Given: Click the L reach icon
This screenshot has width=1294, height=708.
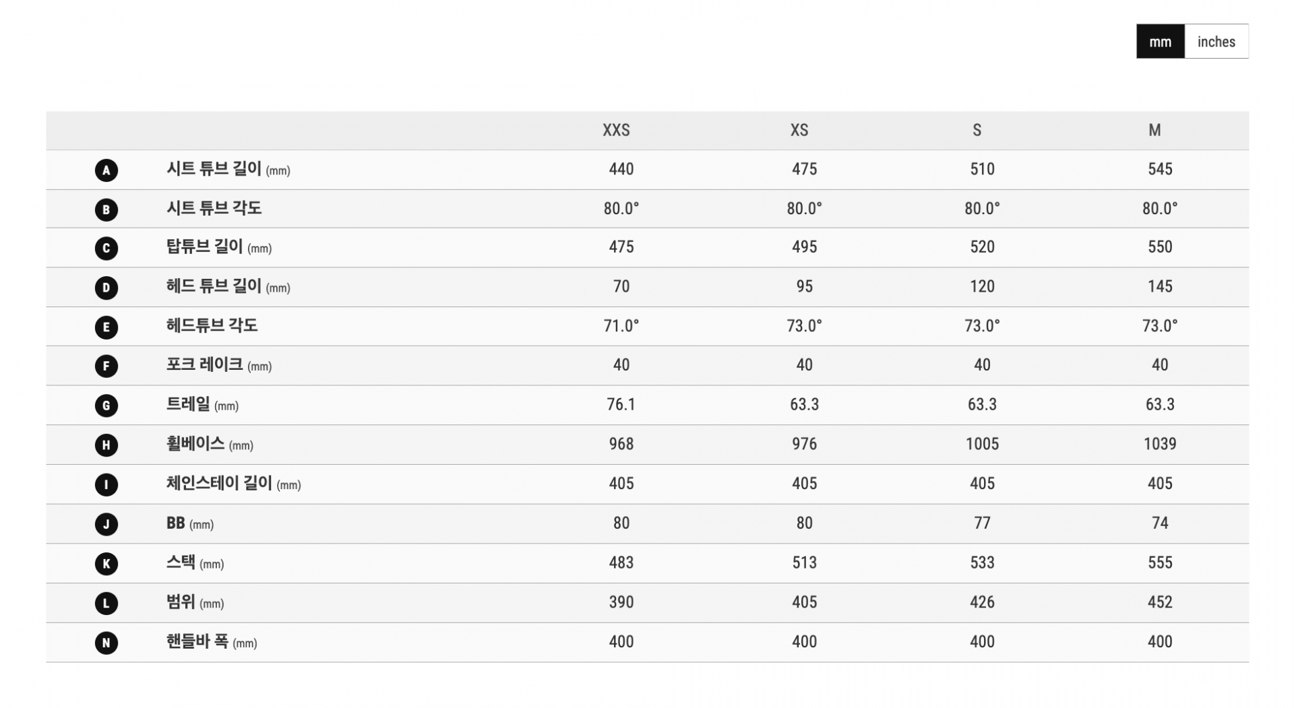Looking at the screenshot, I should pos(106,604).
